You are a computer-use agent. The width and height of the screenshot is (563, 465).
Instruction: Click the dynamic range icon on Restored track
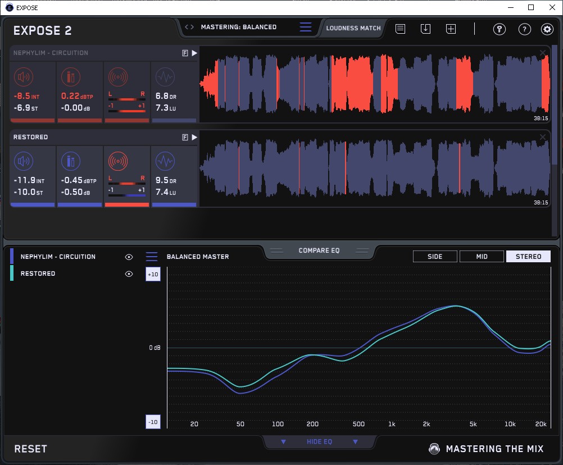pos(165,162)
